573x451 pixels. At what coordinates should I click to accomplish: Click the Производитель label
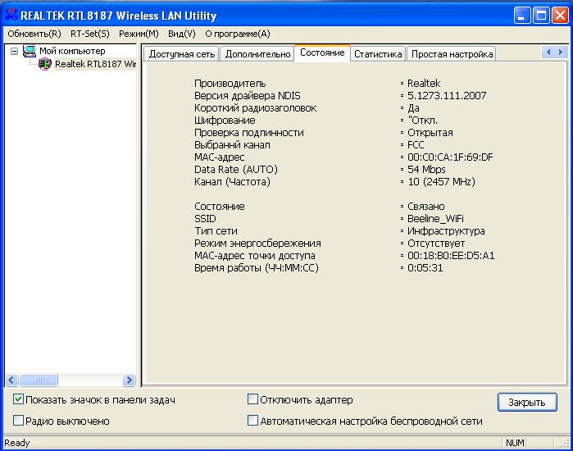tap(230, 84)
